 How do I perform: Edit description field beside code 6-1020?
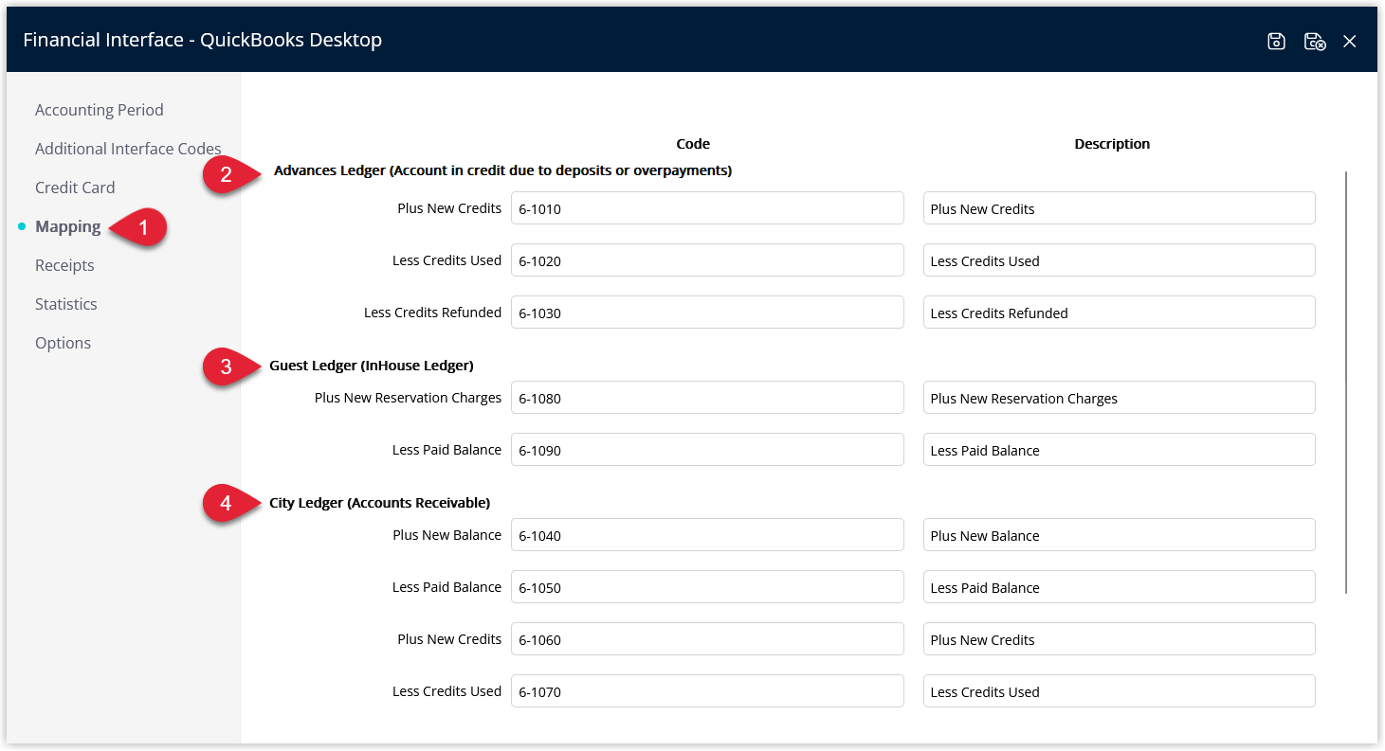pyautogui.click(x=1120, y=260)
